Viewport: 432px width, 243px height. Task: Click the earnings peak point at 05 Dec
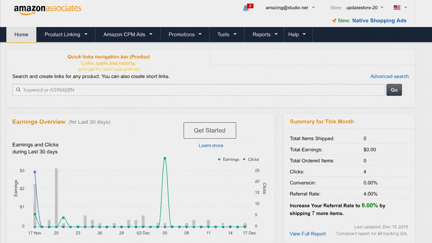pyautogui.click(x=165, y=158)
